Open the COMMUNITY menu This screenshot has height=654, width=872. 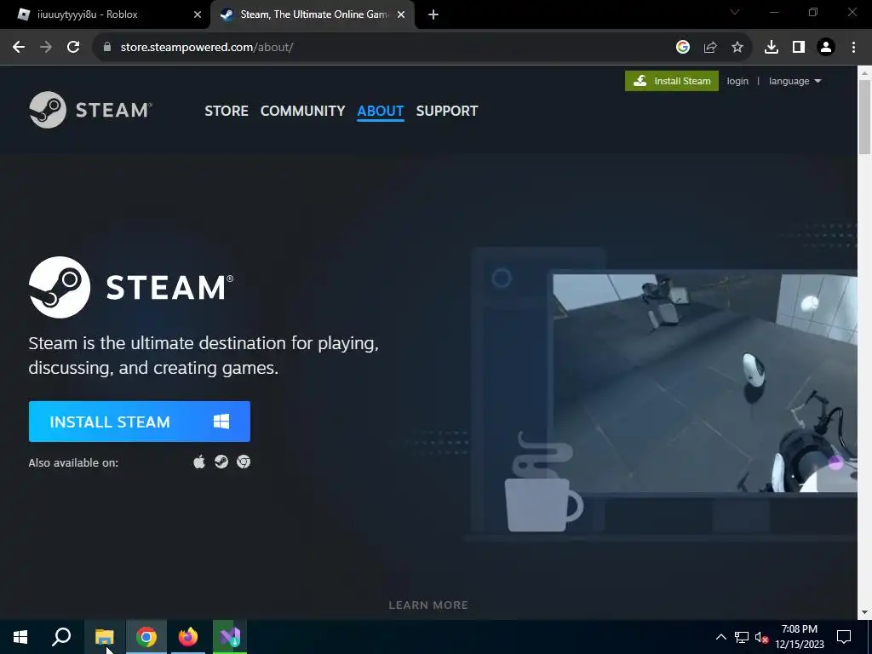pyautogui.click(x=302, y=111)
